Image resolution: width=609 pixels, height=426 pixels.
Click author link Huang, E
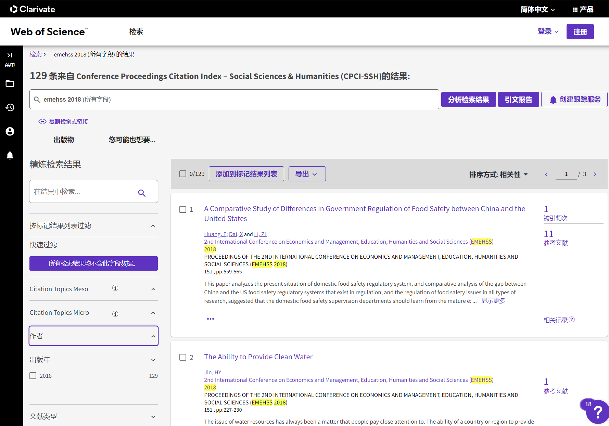(215, 234)
